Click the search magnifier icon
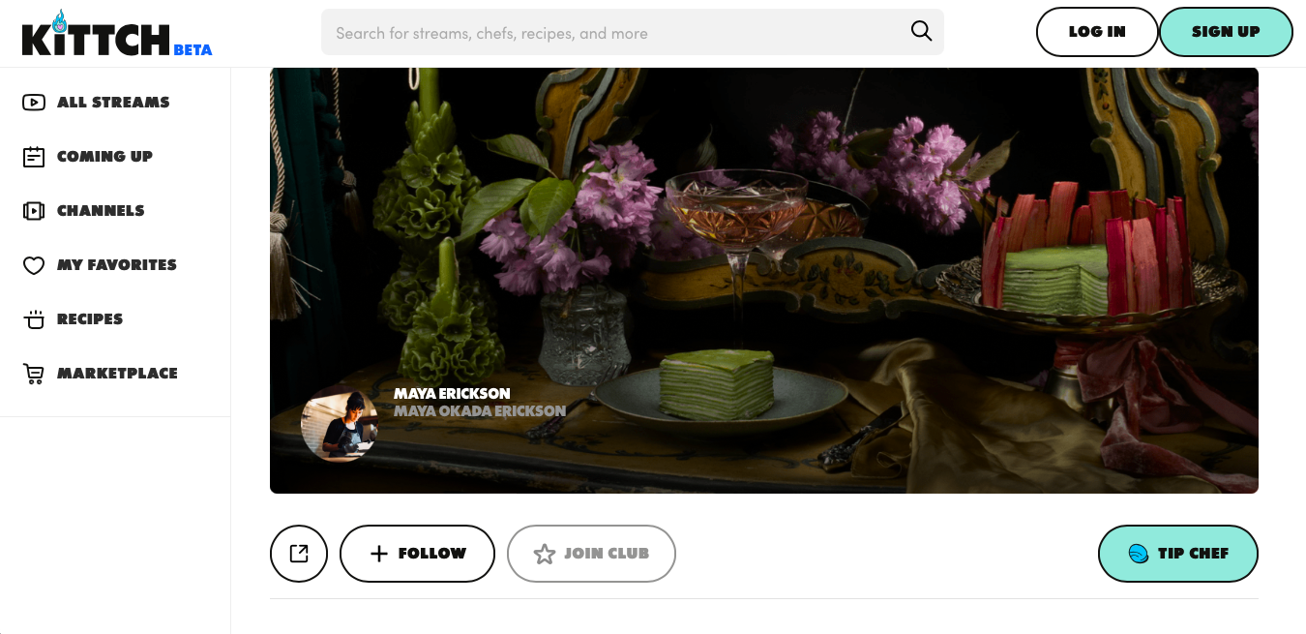Viewport: 1306px width, 634px height. (x=921, y=32)
